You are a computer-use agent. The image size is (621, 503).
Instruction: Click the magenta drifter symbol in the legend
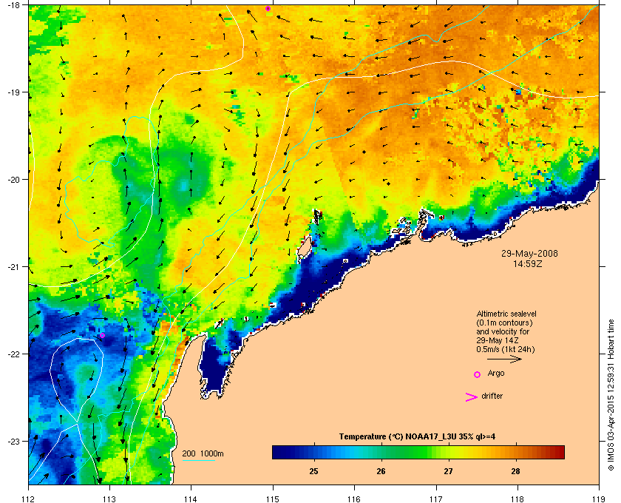[x=472, y=397]
